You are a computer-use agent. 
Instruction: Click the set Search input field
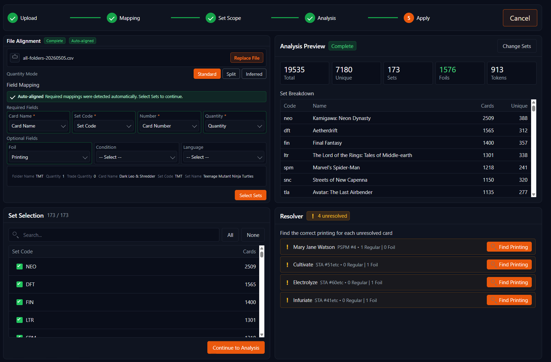[x=114, y=235]
